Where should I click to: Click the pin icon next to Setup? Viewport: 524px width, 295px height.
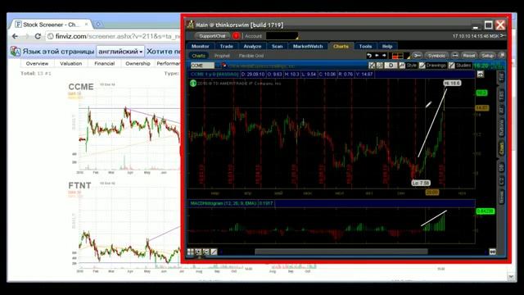click(x=502, y=55)
